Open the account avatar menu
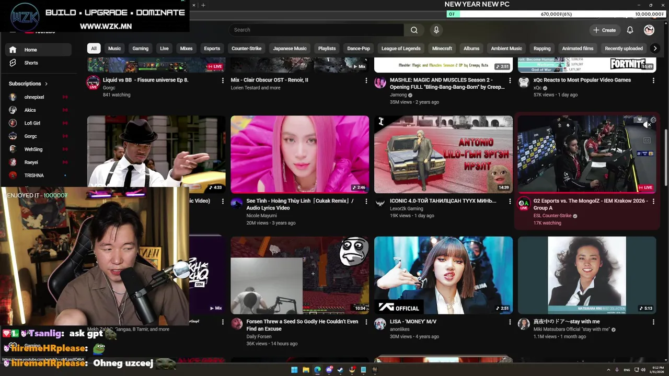 click(649, 30)
